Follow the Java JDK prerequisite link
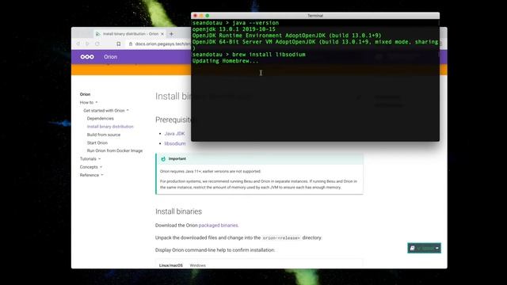Screen dimensions: 507x285 pyautogui.click(x=174, y=134)
